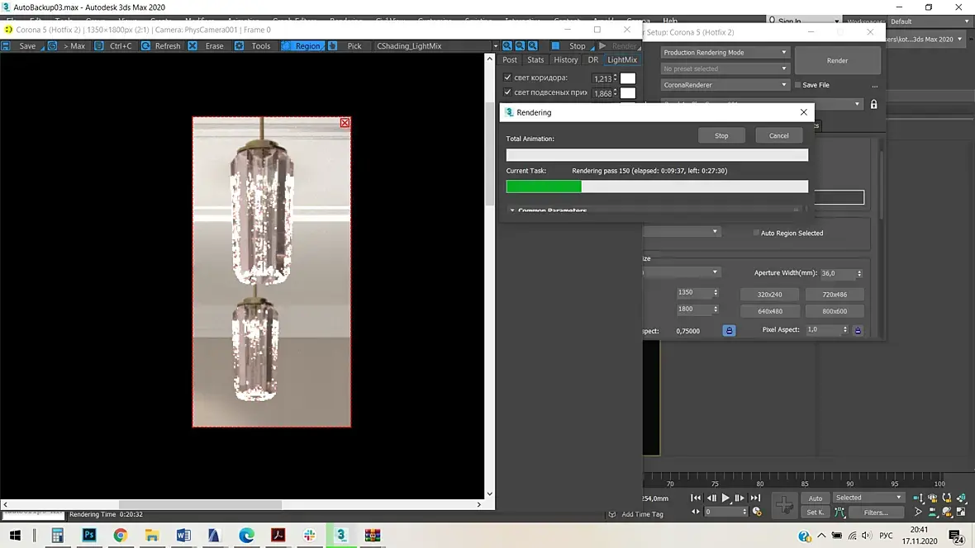Image resolution: width=975 pixels, height=548 pixels.
Task: Open свет подсвеных color swatch
Action: (x=628, y=93)
